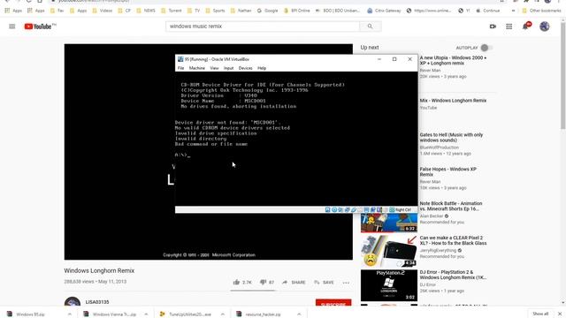The height and width of the screenshot is (318, 566).
Task: Open the LISA03135 channel avatar
Action: pyautogui.click(x=73, y=302)
